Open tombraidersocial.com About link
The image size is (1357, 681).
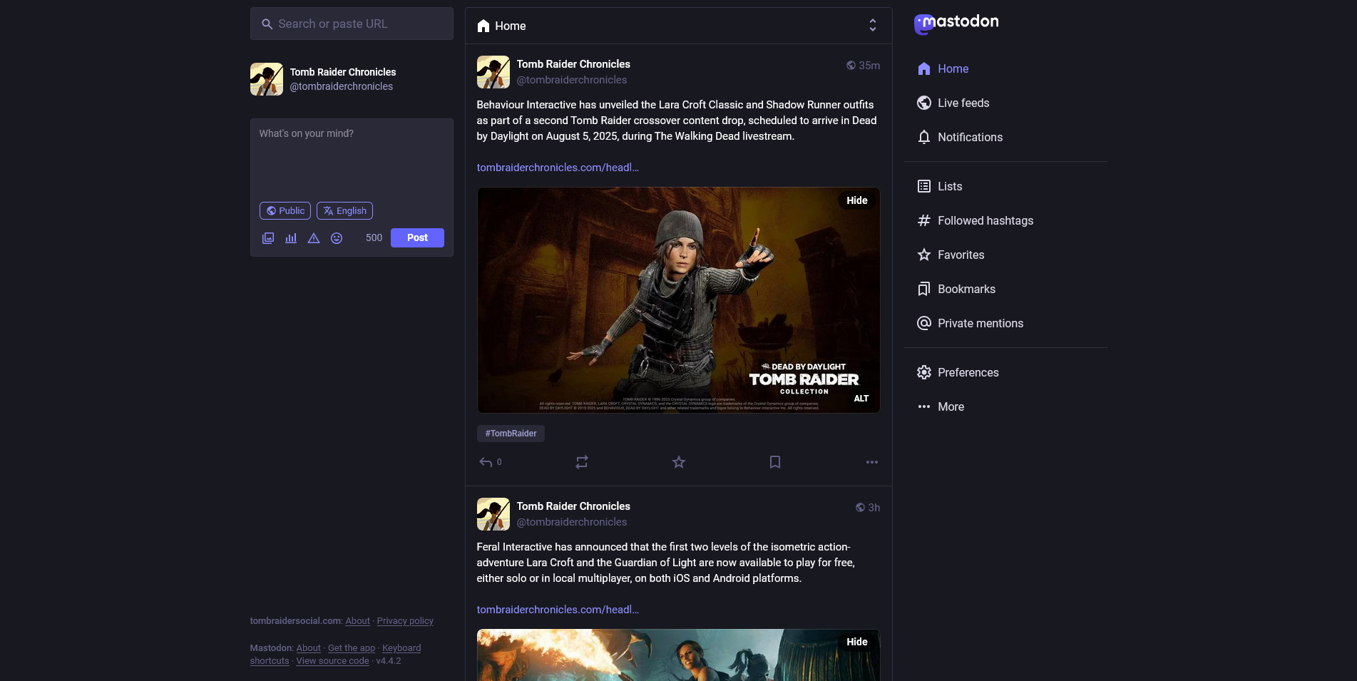point(357,621)
